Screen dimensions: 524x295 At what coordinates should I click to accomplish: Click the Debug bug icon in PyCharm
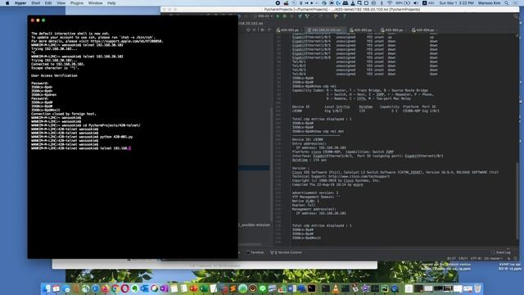point(285,16)
